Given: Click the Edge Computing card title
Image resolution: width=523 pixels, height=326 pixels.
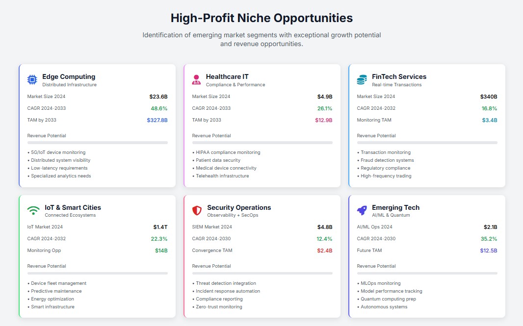Looking at the screenshot, I should pyautogui.click(x=69, y=76).
